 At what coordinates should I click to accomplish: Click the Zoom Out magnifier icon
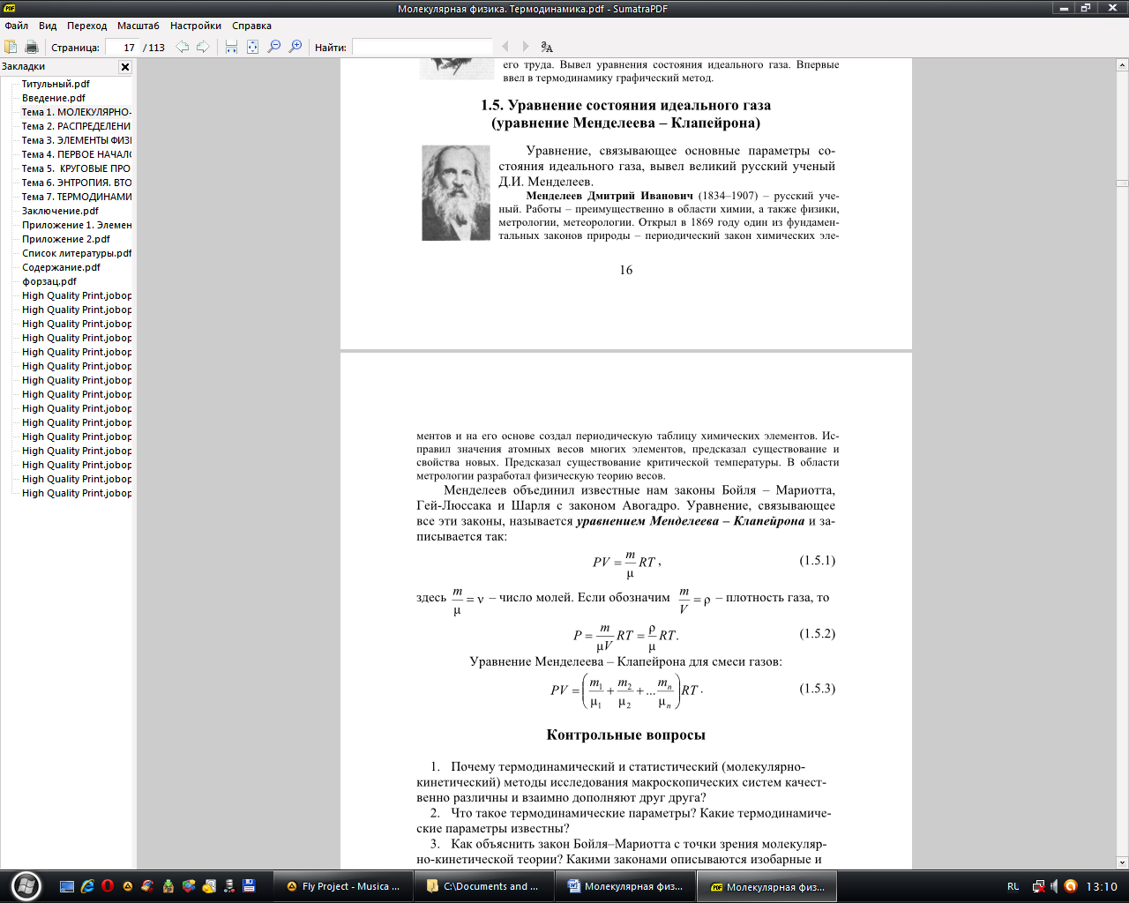pyautogui.click(x=274, y=47)
